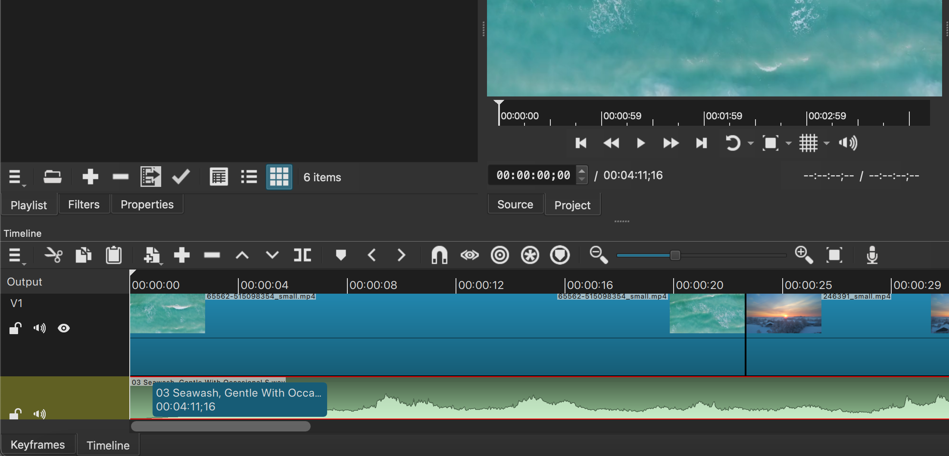Mute the audio track speaker icon
Screen dimensions: 949x456
coord(40,414)
